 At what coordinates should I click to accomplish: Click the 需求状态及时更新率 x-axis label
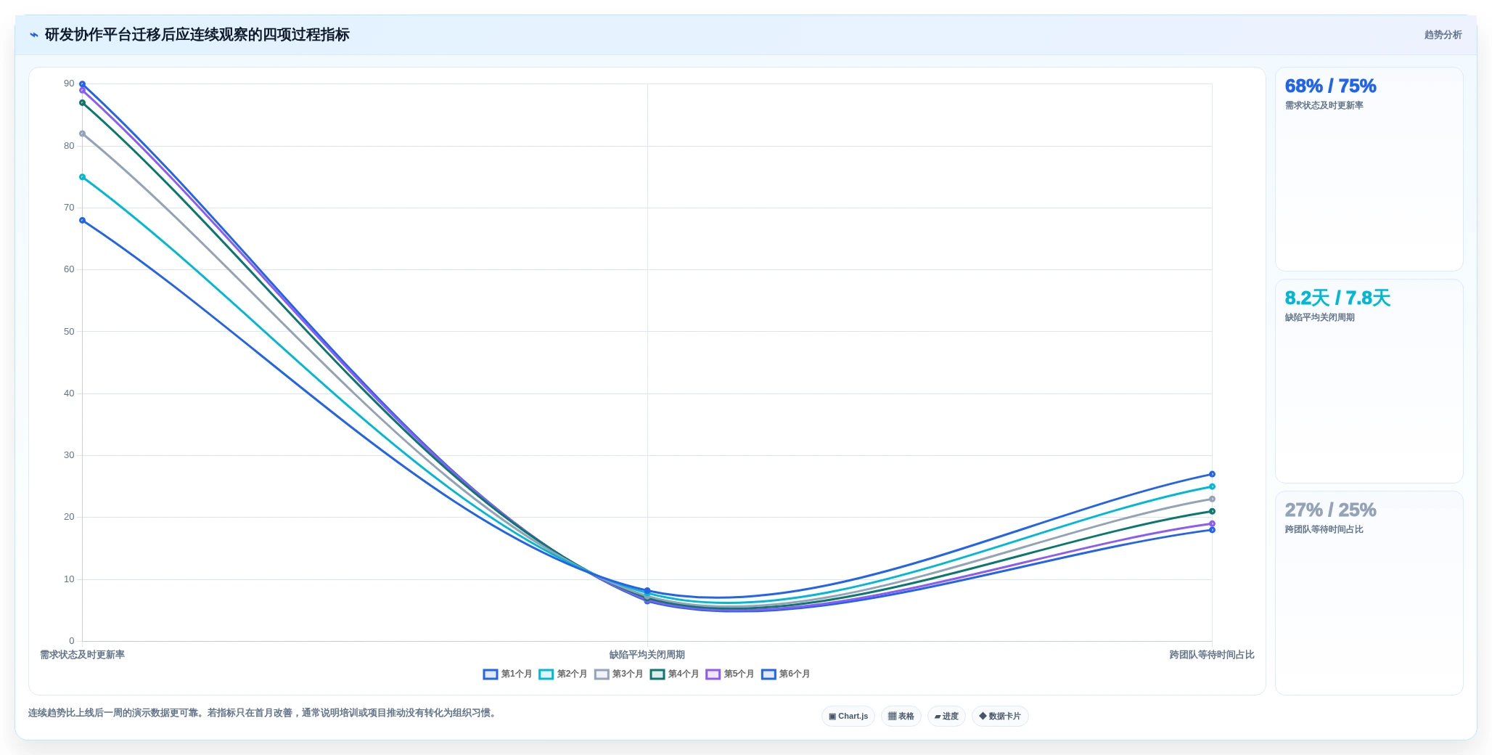82,655
